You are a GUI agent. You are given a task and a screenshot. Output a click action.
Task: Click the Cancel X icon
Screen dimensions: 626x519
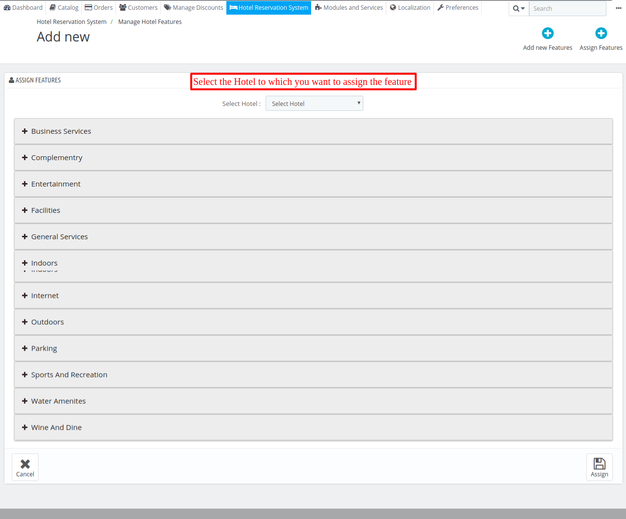pyautogui.click(x=25, y=464)
